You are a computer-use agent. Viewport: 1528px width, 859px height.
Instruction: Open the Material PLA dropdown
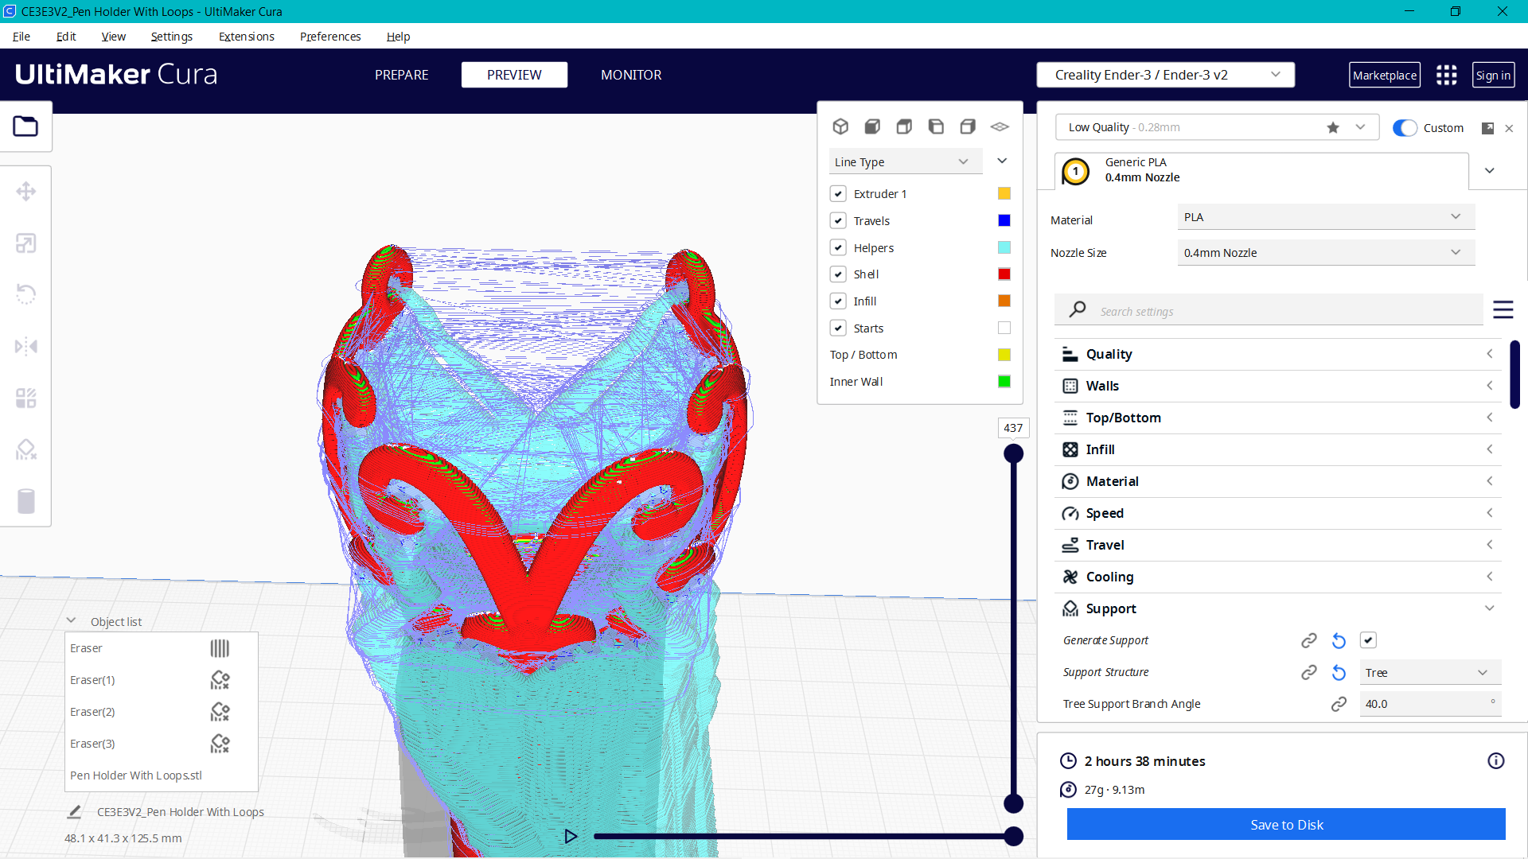(x=1326, y=217)
